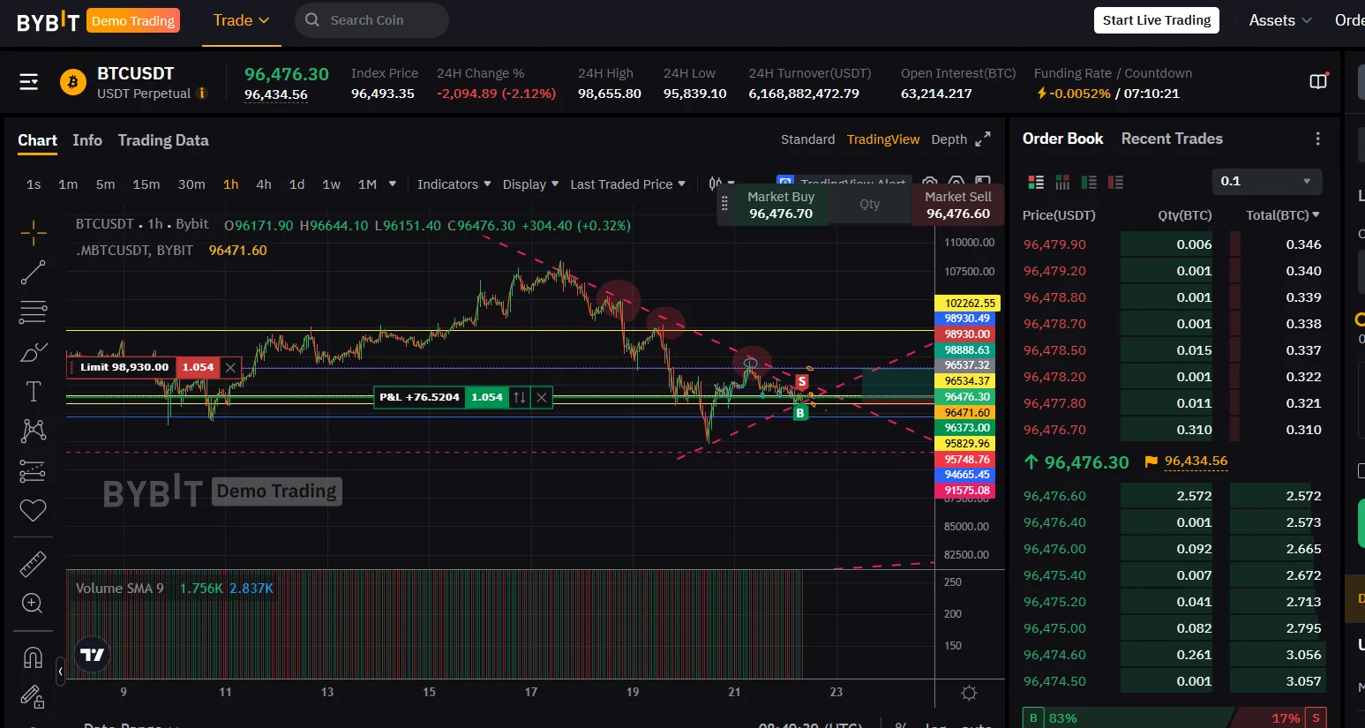Open the Last Traded Price dropdown
This screenshot has width=1365, height=728.
tap(627, 184)
